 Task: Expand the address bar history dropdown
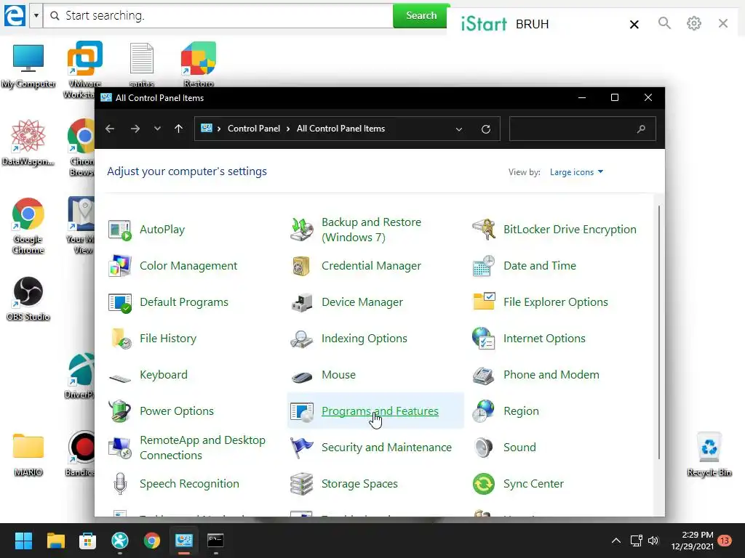click(x=458, y=129)
